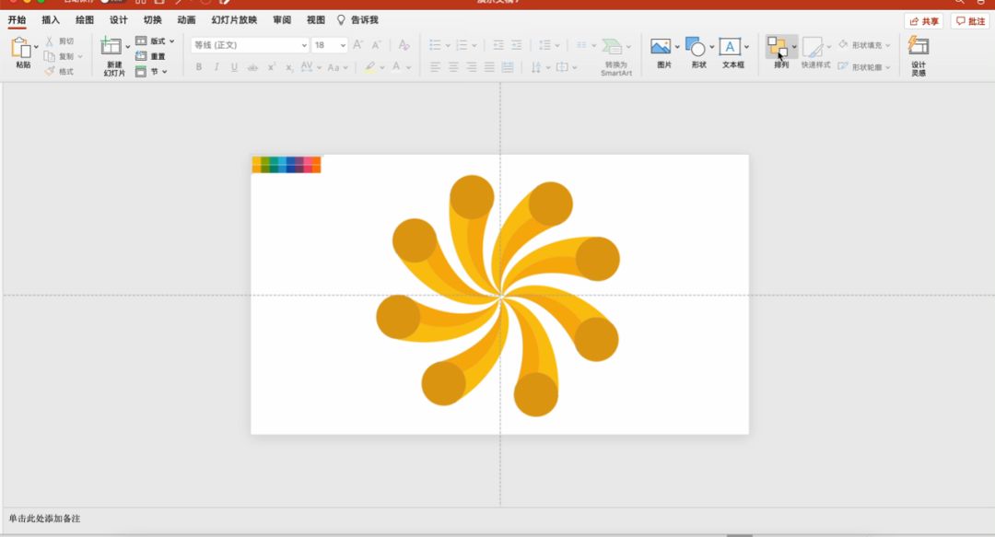The height and width of the screenshot is (537, 995).
Task: Switch to the Transitions (切换) tab
Action: [152, 19]
